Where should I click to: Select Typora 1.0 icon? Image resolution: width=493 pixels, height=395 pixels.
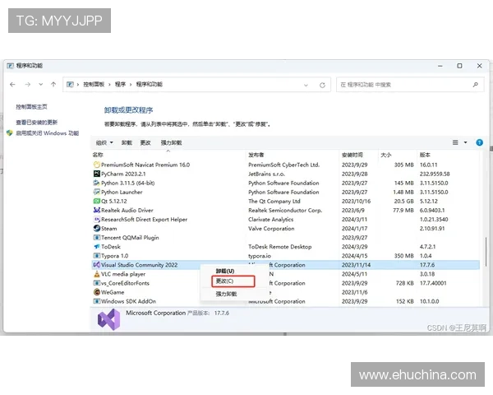pos(97,256)
